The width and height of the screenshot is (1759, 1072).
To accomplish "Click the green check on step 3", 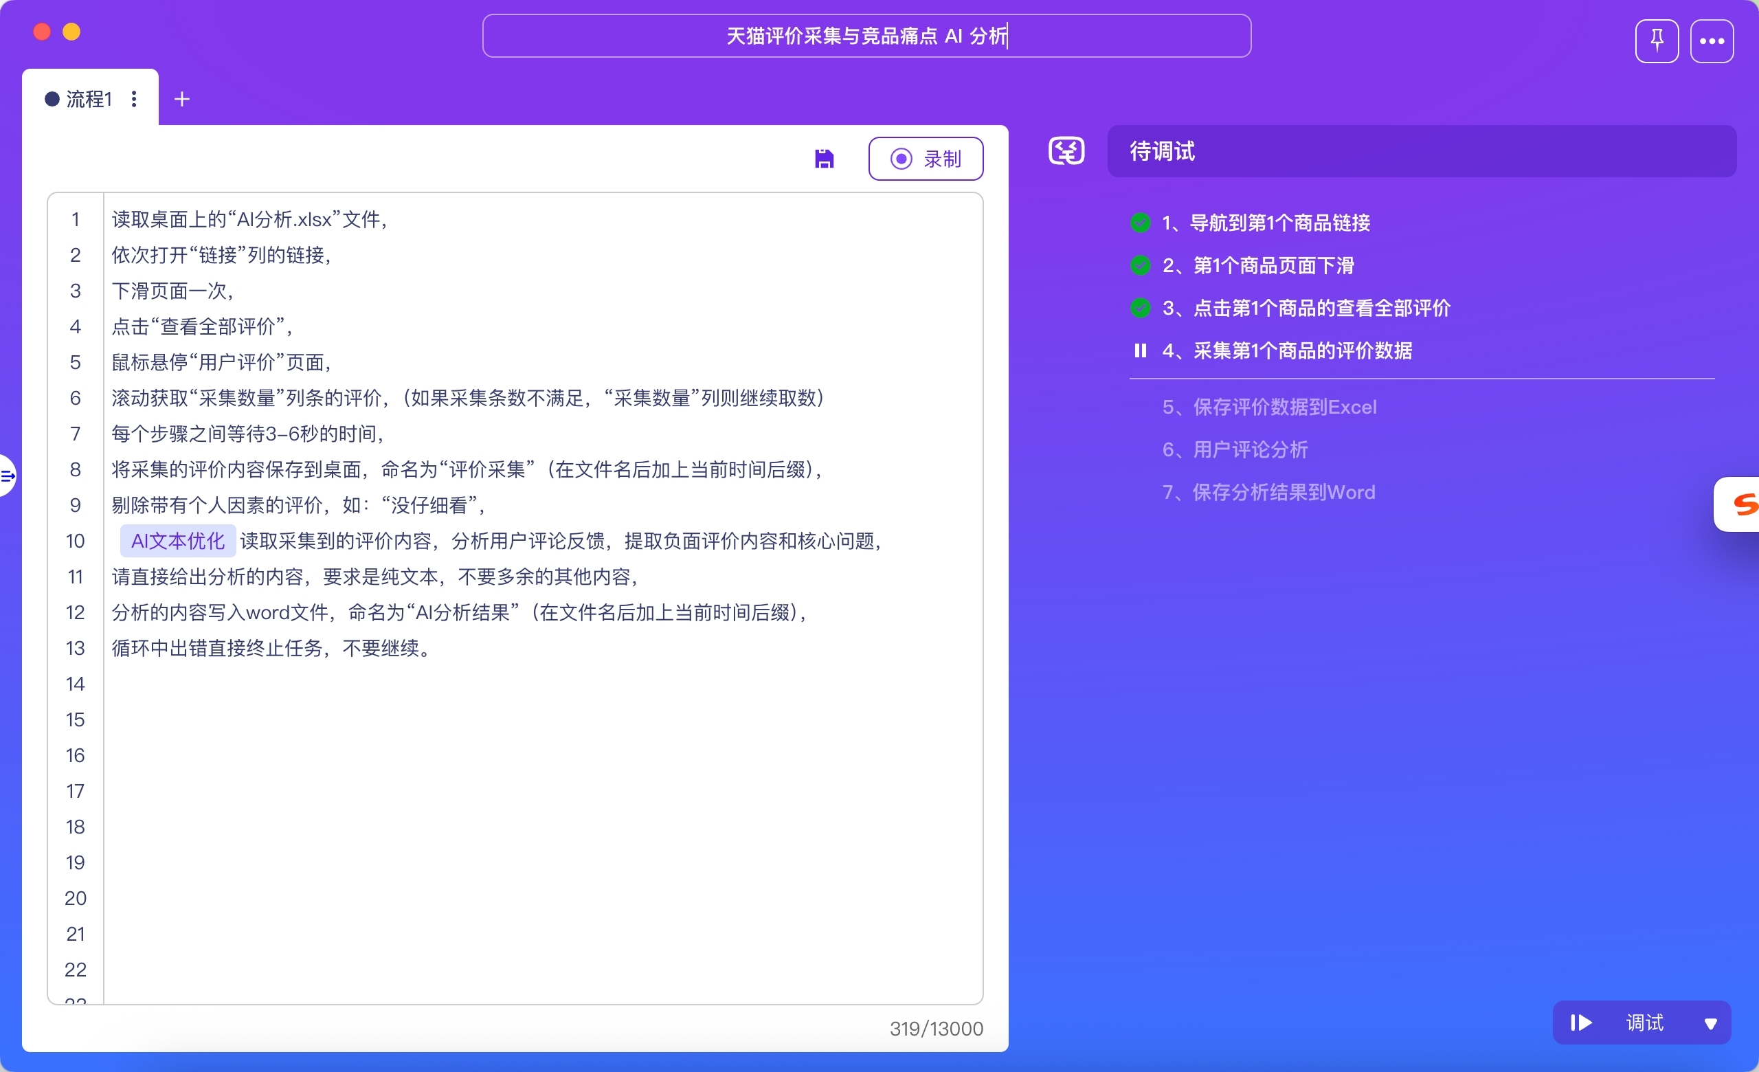I will click(x=1140, y=309).
